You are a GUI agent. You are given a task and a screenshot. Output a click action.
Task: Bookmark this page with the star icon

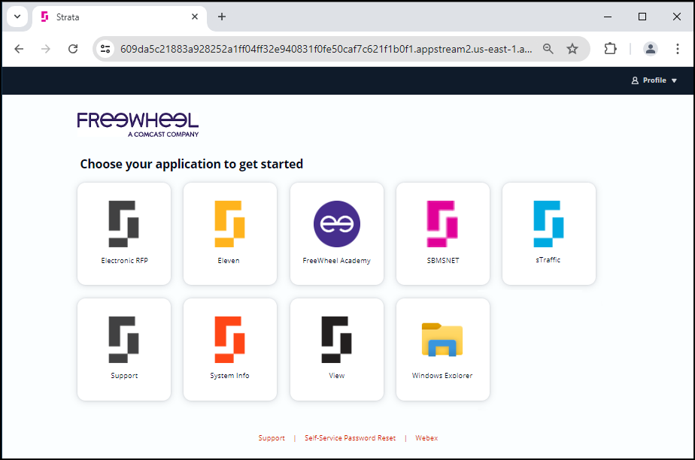572,49
